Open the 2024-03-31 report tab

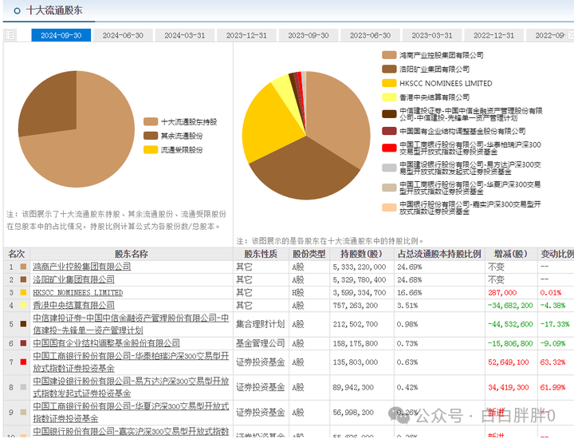pos(184,35)
